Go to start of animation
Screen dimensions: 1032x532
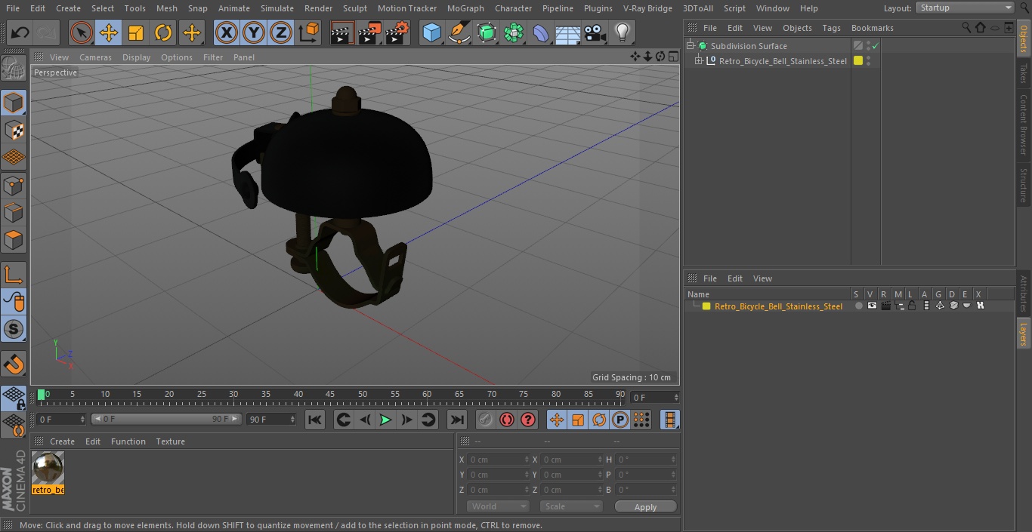click(315, 420)
